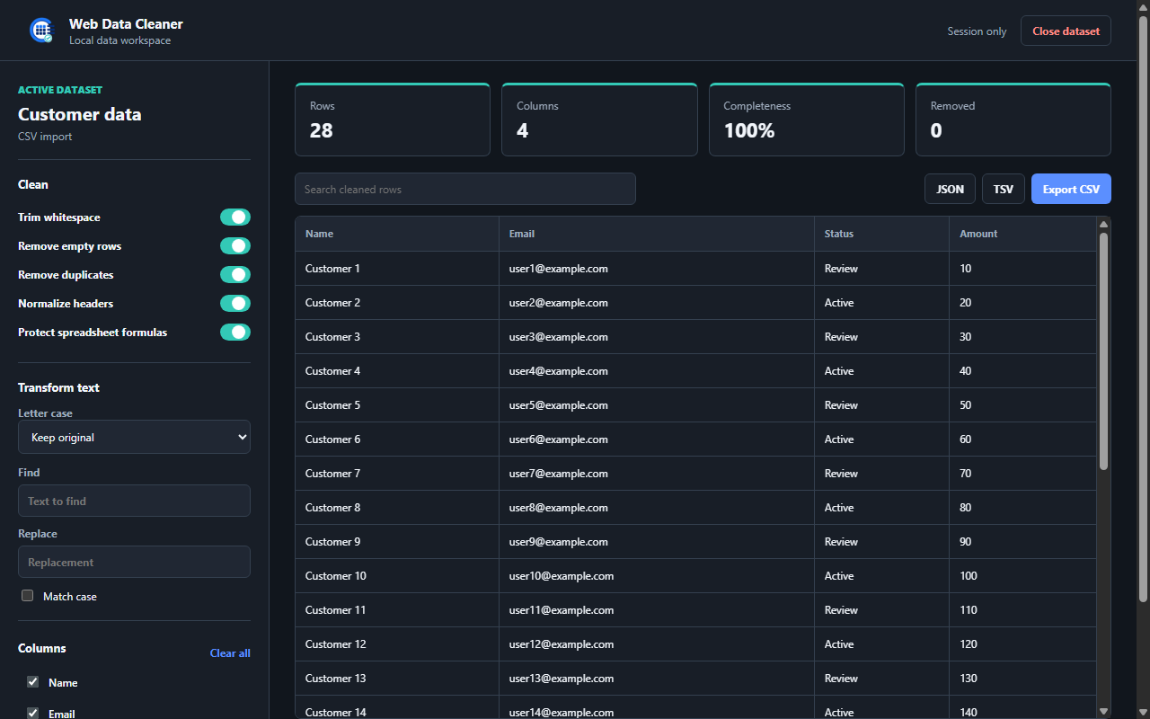This screenshot has width=1150, height=719.
Task: Click the Removed count card
Action: (1013, 120)
